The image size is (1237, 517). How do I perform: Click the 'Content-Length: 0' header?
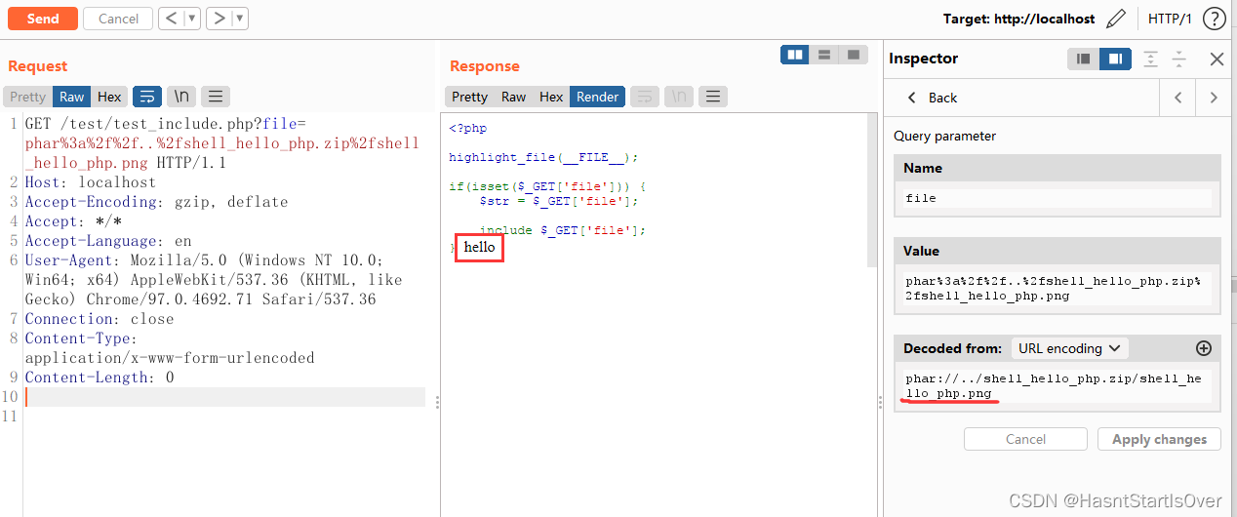pyautogui.click(x=99, y=378)
